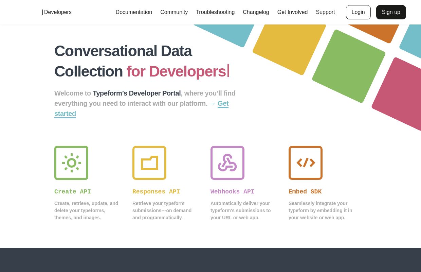
Task: Open the Responses API heading link
Action: point(156,192)
